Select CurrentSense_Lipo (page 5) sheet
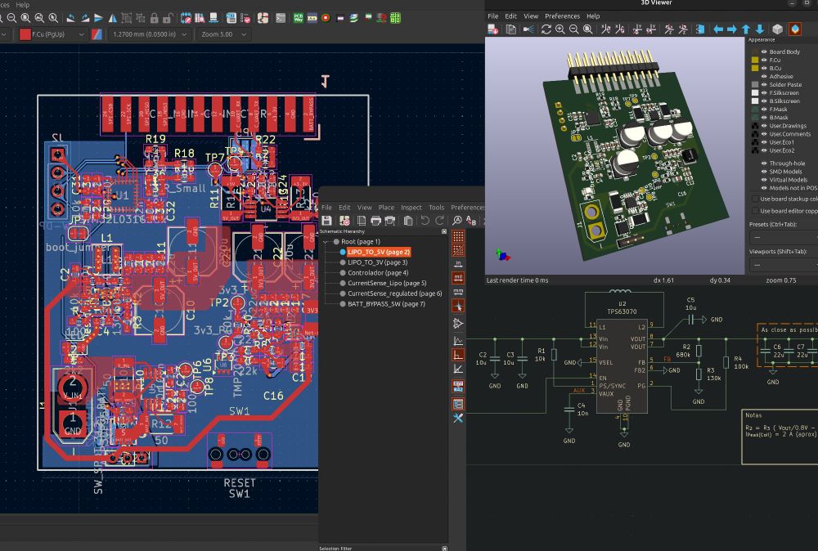818x551 pixels. click(387, 283)
